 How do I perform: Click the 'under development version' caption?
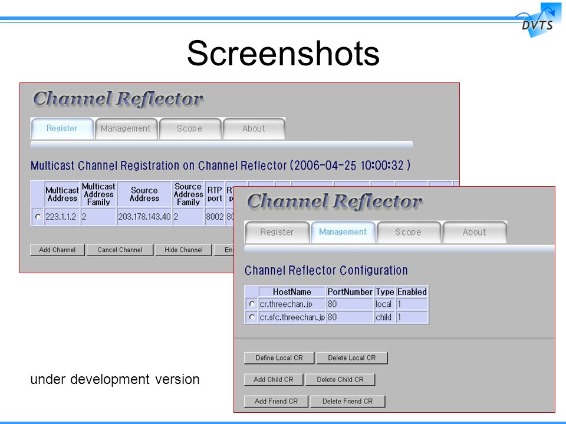tap(115, 379)
